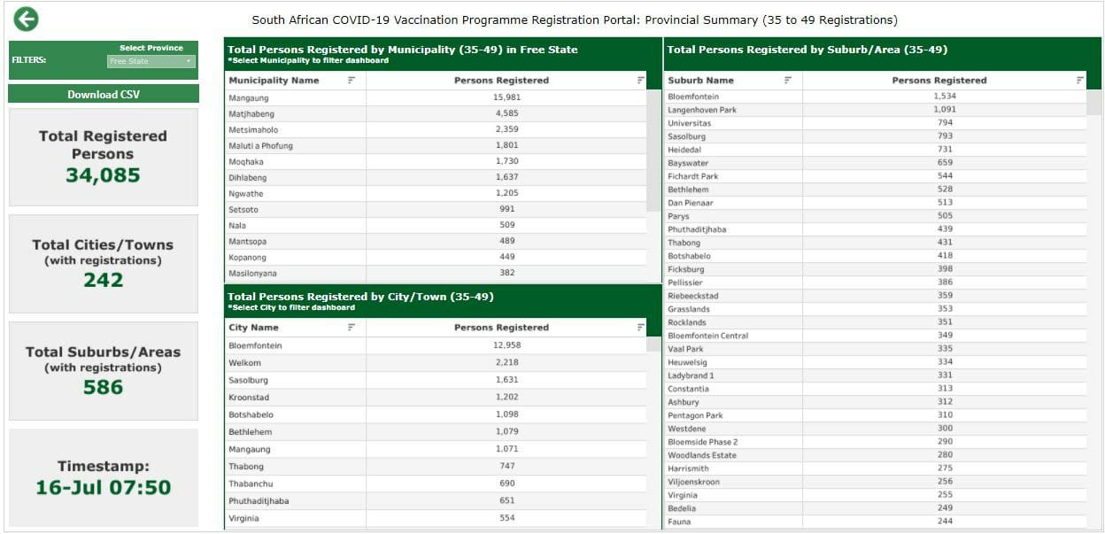Select Mangaung in the municipality table
The image size is (1105, 534).
[x=249, y=97]
